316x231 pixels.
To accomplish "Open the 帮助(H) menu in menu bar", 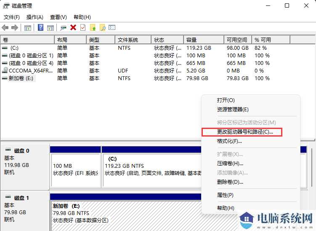I will (82, 17).
